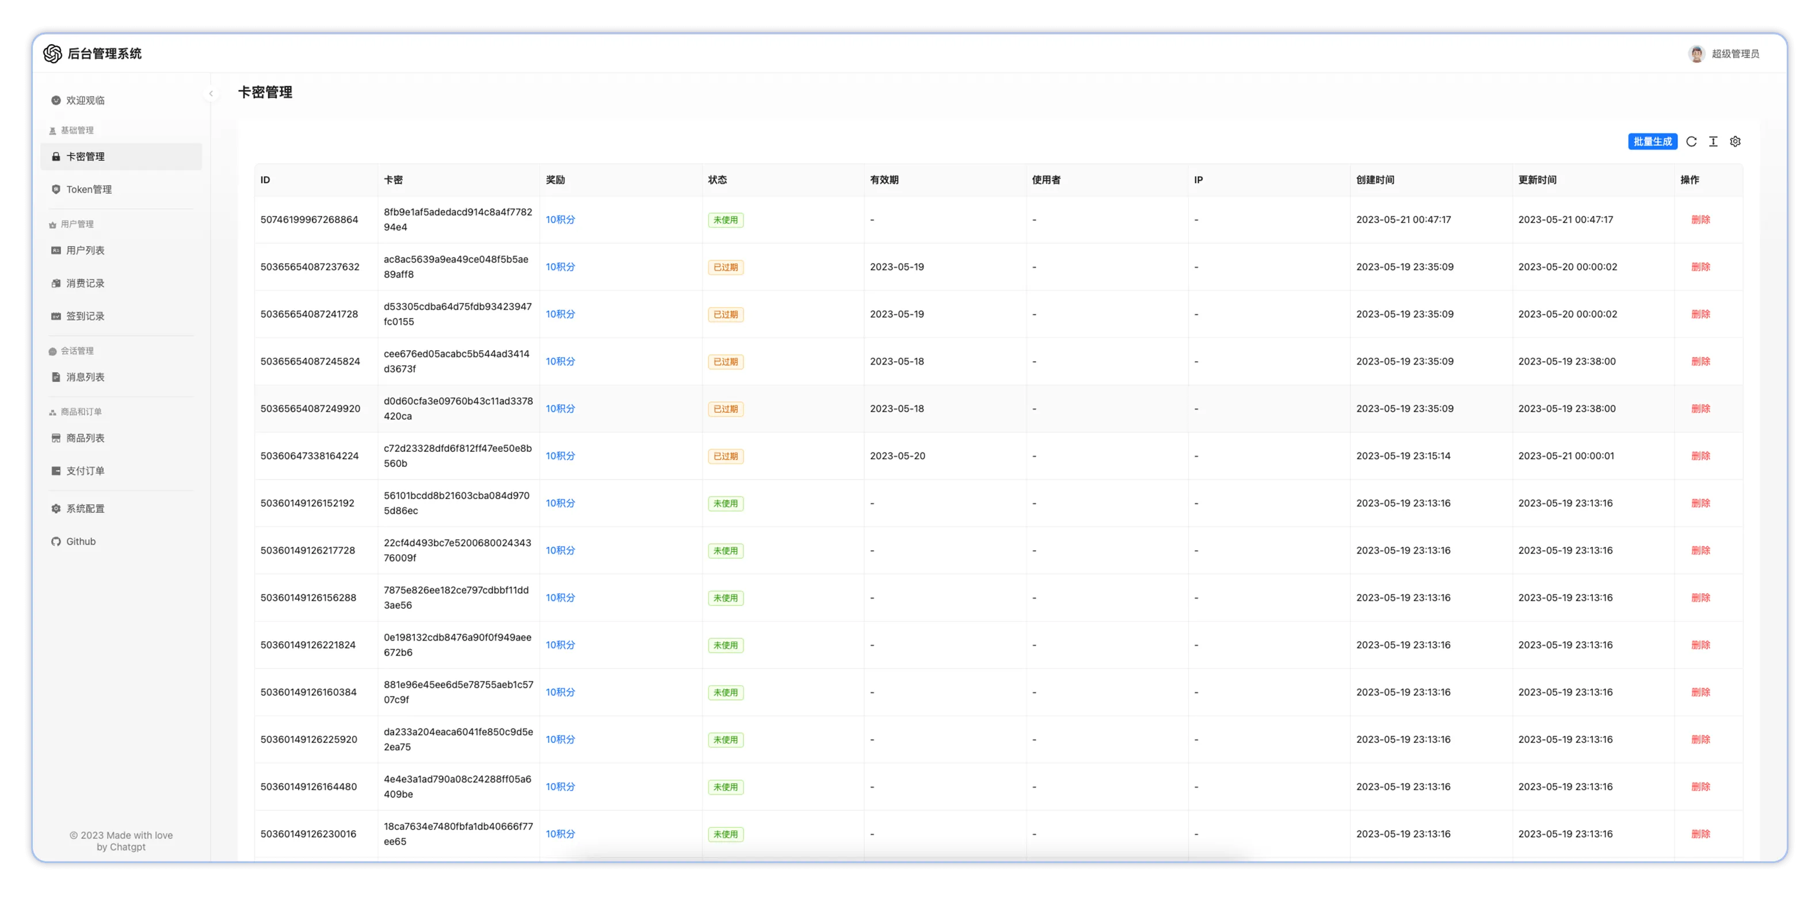Open 商品列表 menu item

pyautogui.click(x=121, y=438)
